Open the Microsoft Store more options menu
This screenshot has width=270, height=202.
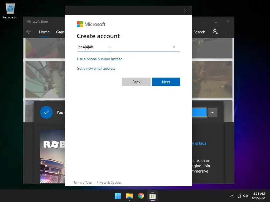coord(228,32)
